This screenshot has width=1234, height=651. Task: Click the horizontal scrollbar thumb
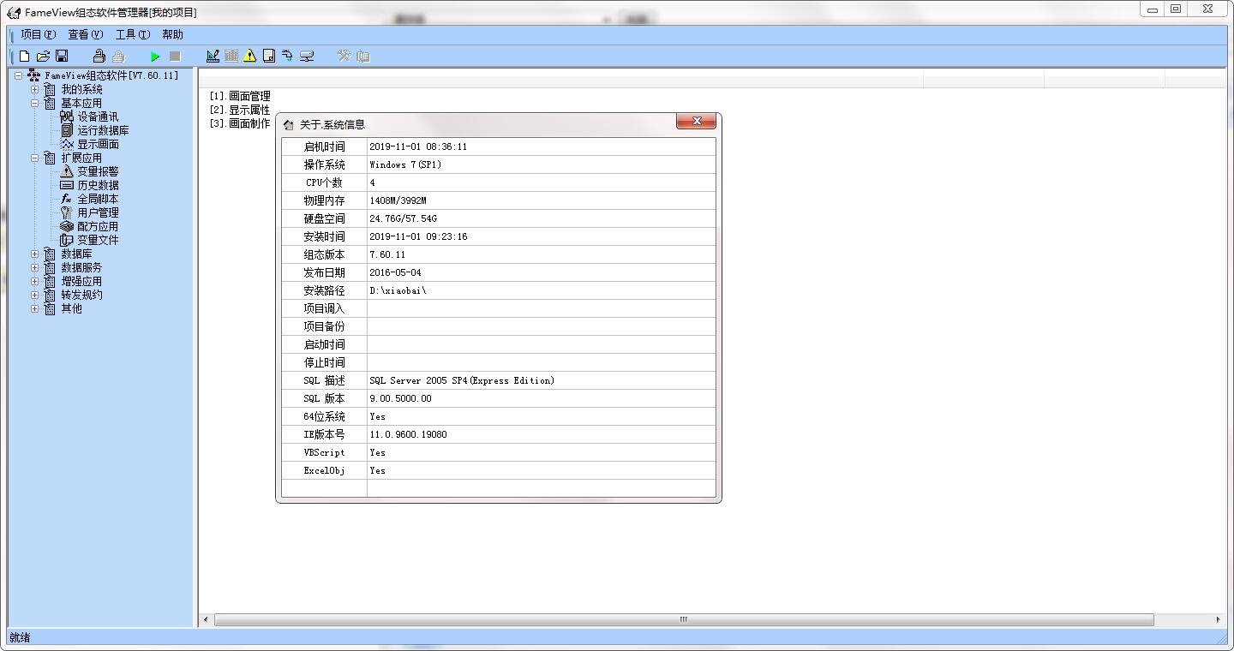pos(684,619)
